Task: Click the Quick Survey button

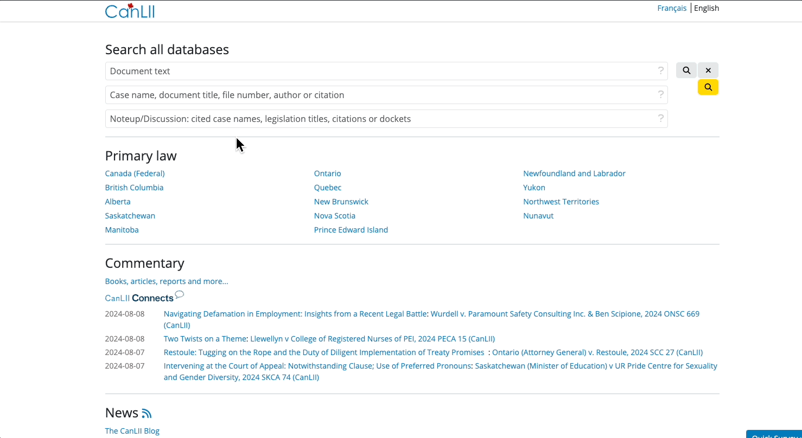Action: 774,434
